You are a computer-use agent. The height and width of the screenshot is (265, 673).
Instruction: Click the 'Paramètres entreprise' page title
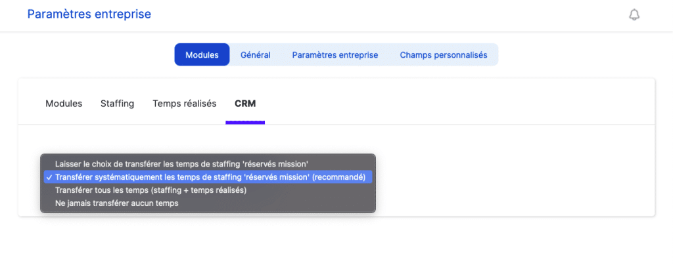pyautogui.click(x=89, y=14)
